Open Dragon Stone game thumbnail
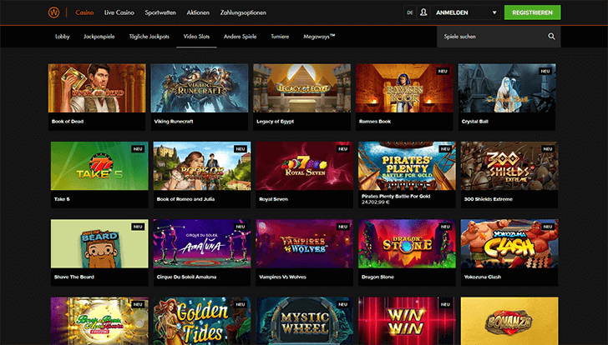Screen dimensions: 608x345 [408, 243]
